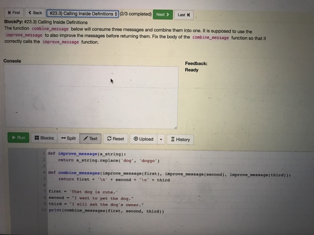Switch to Text view

[90, 138]
